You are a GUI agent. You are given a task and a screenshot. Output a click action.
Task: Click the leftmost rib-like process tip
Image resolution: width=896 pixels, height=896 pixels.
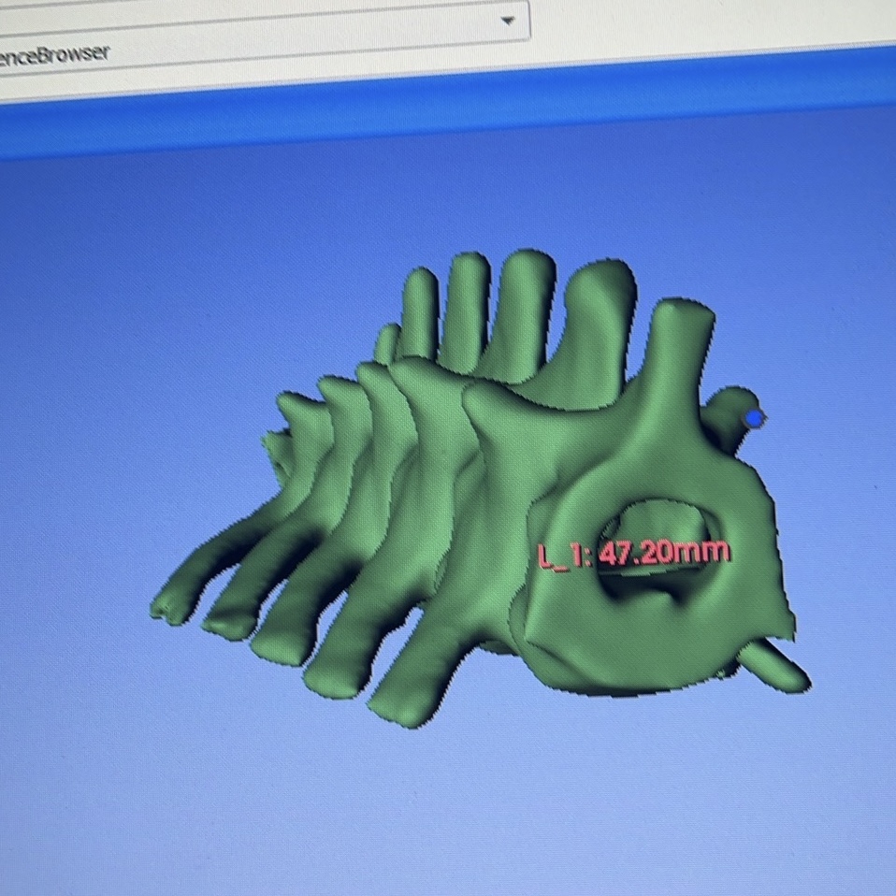point(166,608)
